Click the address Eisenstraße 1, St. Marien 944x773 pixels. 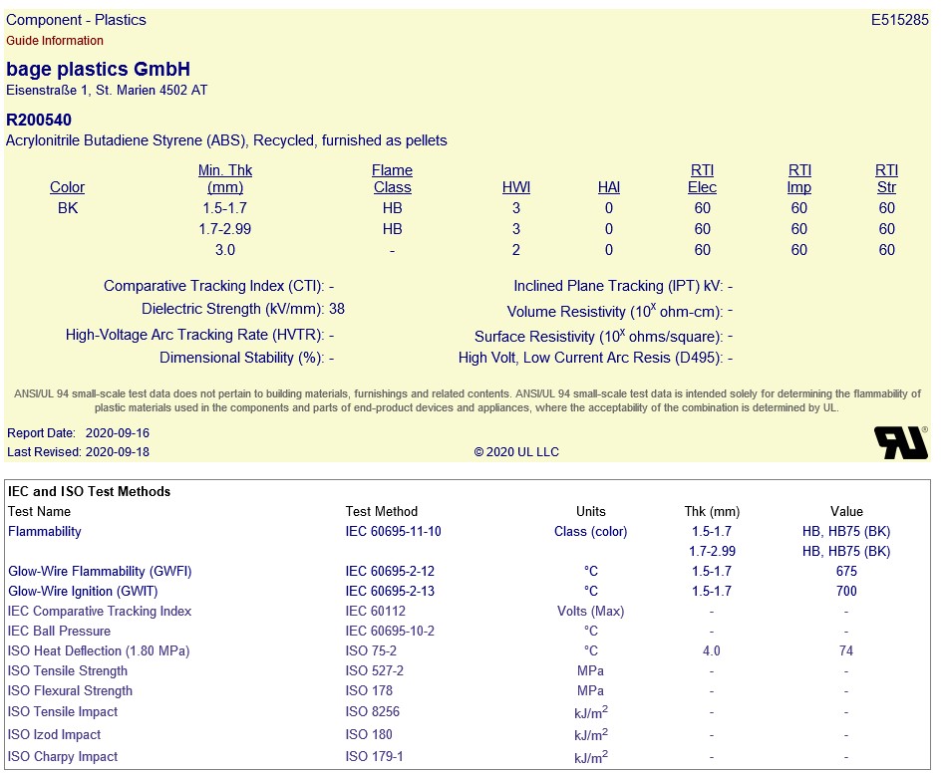(107, 91)
